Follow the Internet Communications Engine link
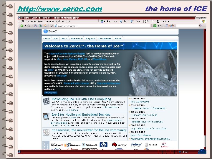This screenshot has height=159, width=212. tap(67, 54)
